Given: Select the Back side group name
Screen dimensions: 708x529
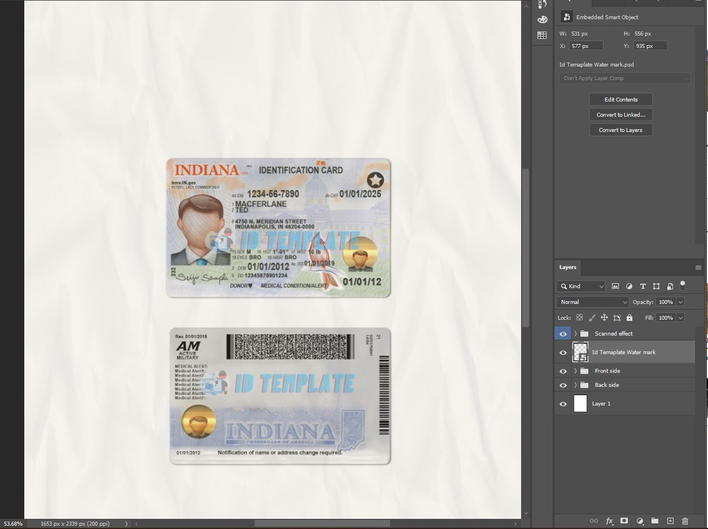Looking at the screenshot, I should (607, 385).
